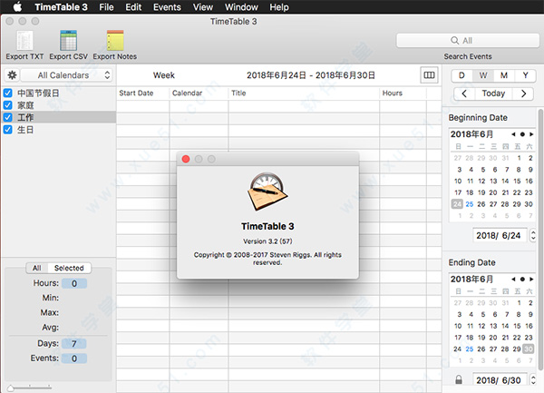Select the 工作 calendar row
This screenshot has height=393, width=544.
pos(59,117)
